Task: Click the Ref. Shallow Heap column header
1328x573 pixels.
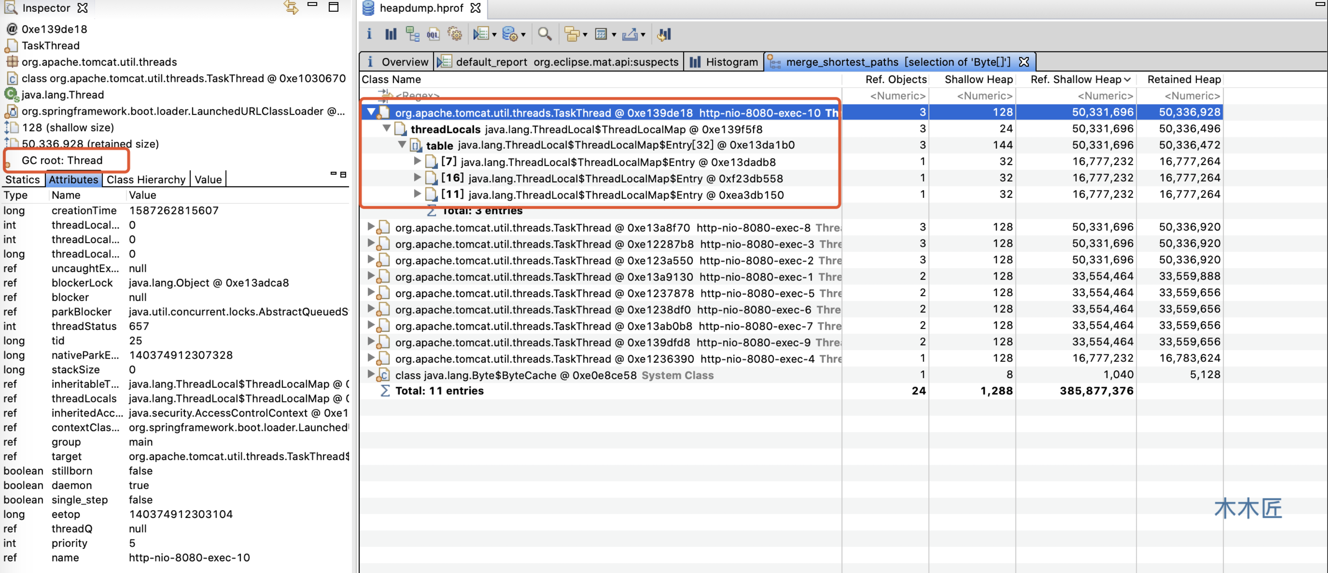Action: (1075, 79)
